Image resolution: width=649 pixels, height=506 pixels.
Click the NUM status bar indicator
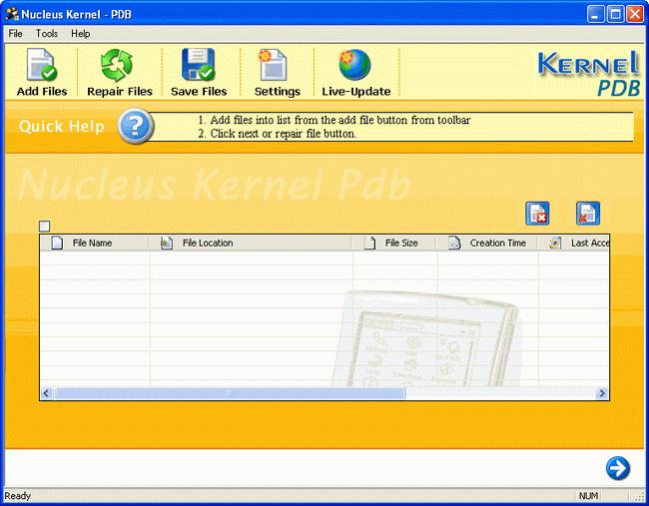tap(588, 496)
